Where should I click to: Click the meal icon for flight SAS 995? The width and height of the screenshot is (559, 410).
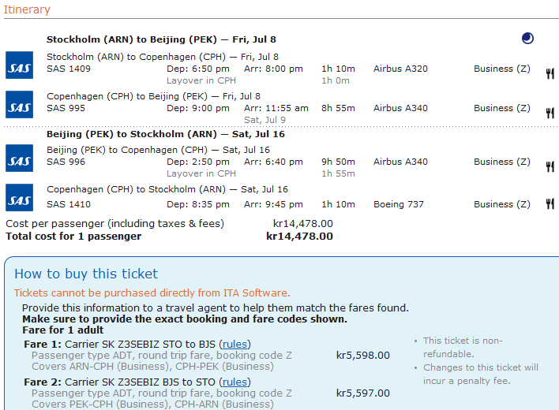550,113
